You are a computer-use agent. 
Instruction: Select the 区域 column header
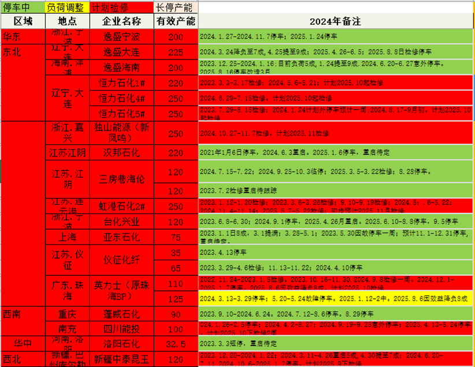coord(23,21)
